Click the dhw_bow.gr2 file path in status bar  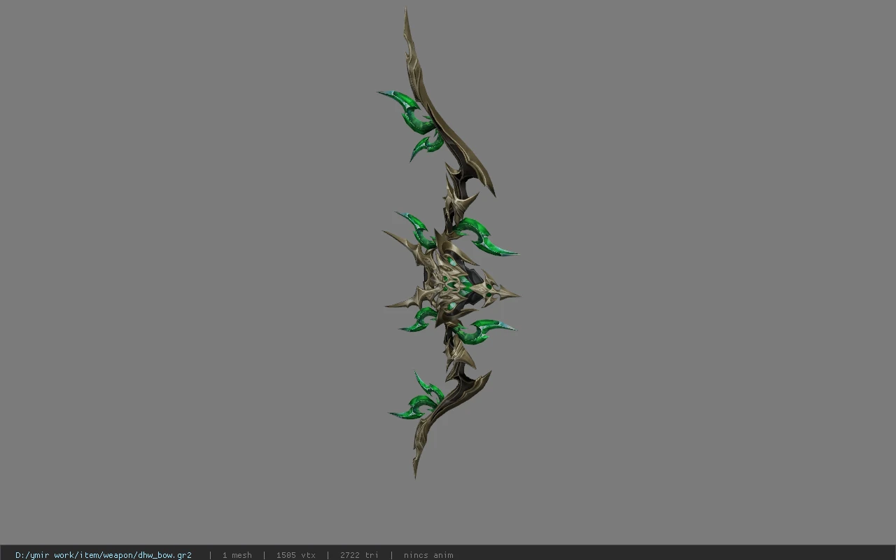[x=104, y=555]
